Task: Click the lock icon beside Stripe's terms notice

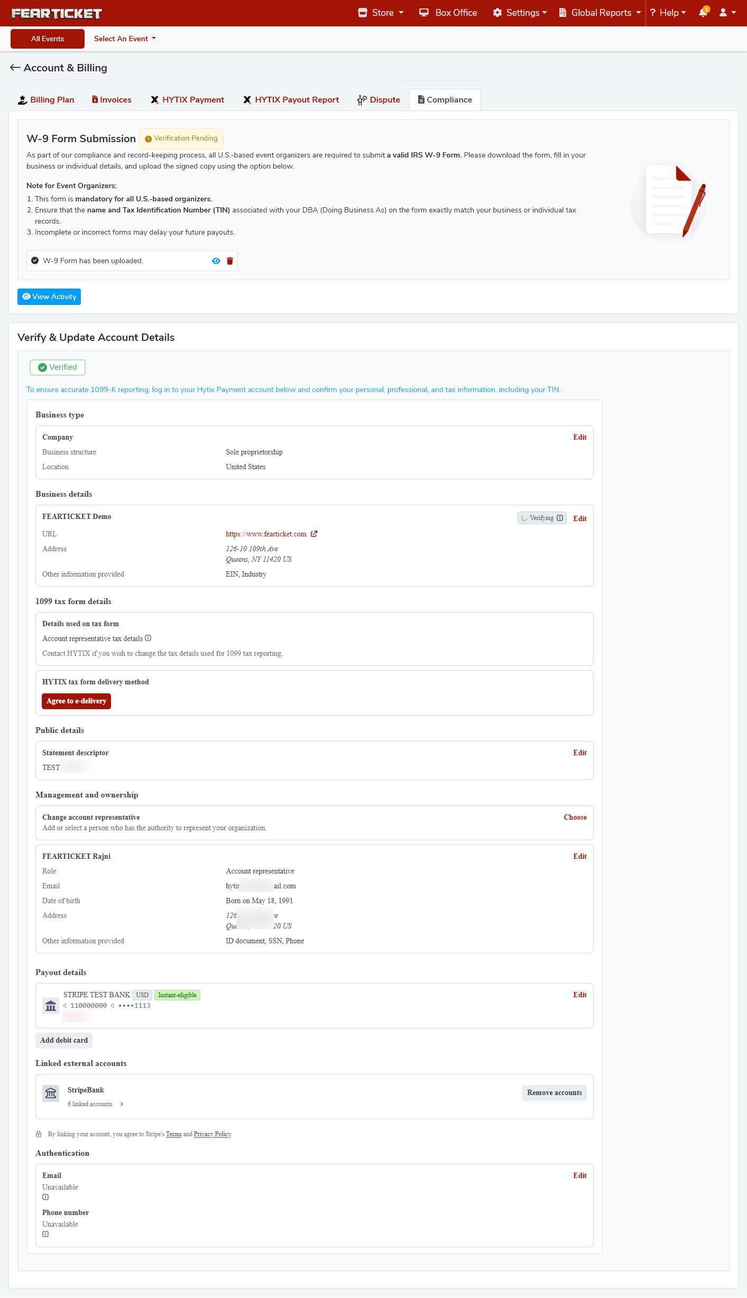Action: 39,1134
